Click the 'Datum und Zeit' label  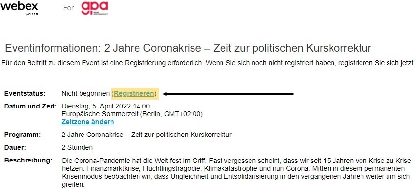[x=30, y=107]
